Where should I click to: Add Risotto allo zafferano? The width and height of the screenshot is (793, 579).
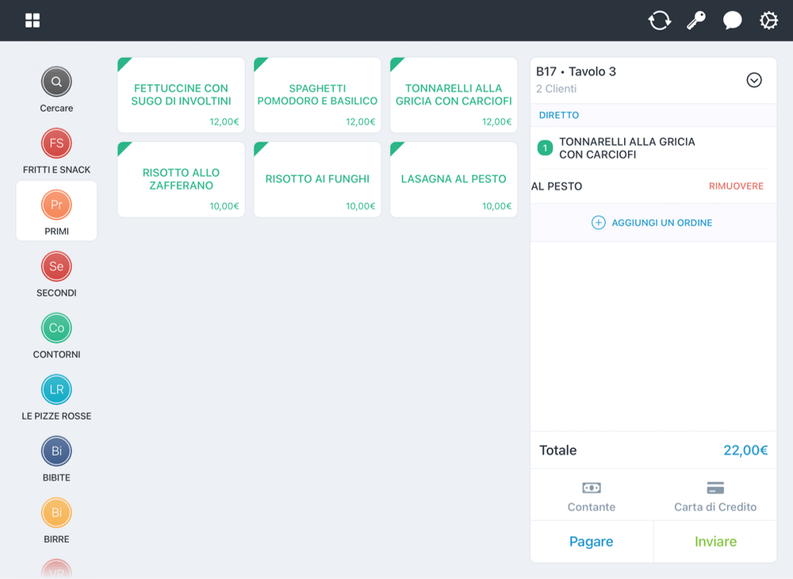[x=181, y=179]
